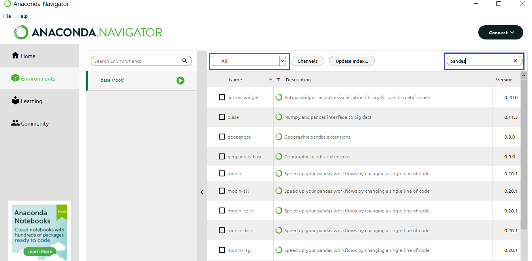The height and width of the screenshot is (261, 532).
Task: Click modin-all package type icon
Action: point(279,191)
